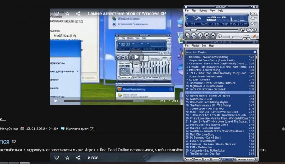Pause playback in Winamp
The image size is (285, 164).
click(200, 36)
